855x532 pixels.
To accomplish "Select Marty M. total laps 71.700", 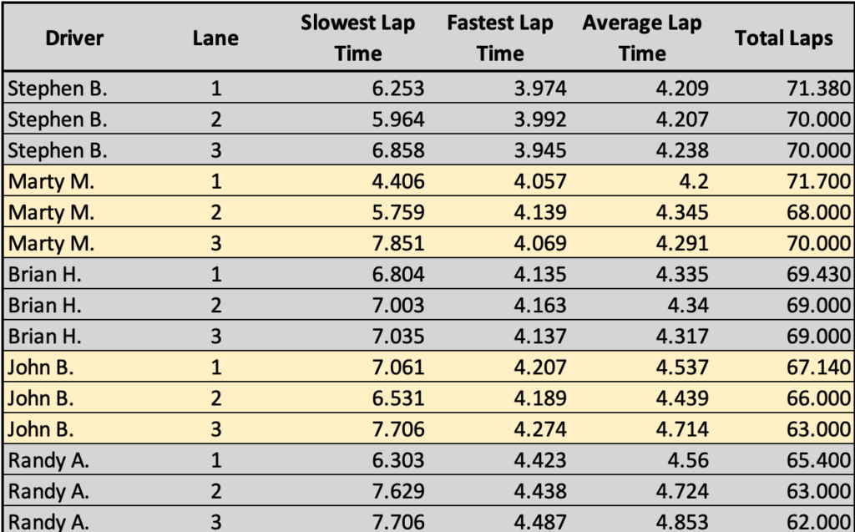I will [x=819, y=181].
